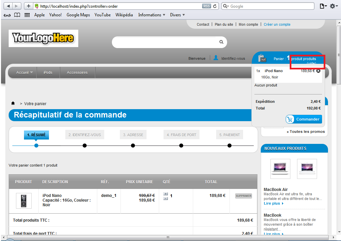Expand the Divers bookmark folder
The width and height of the screenshot is (341, 241).
point(177,15)
